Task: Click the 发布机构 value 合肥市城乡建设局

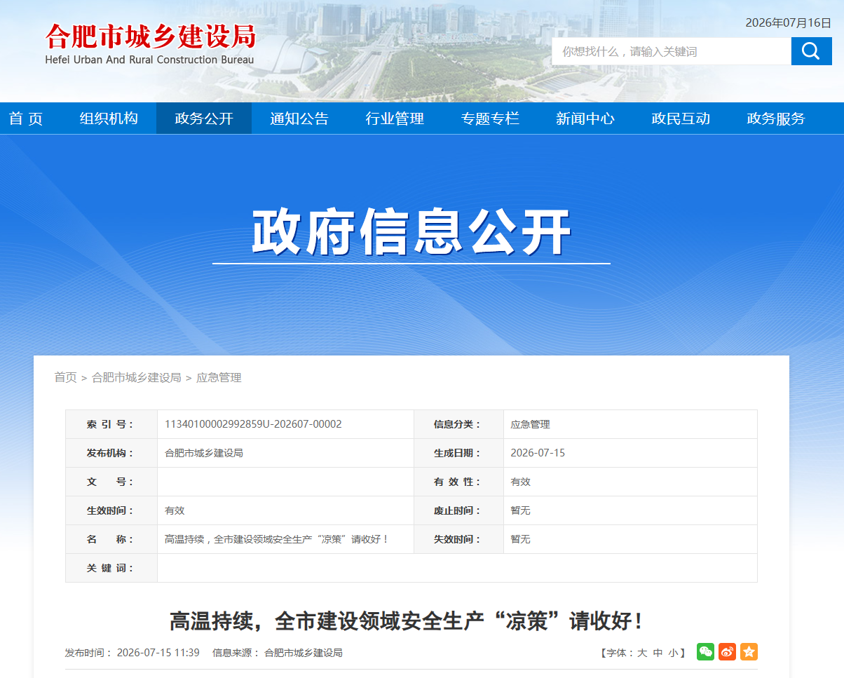Action: click(204, 453)
